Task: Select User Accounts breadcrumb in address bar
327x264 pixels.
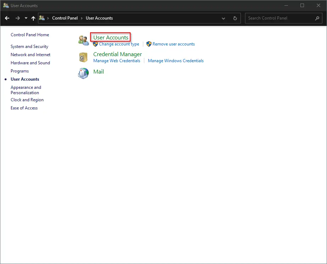Action: click(99, 18)
